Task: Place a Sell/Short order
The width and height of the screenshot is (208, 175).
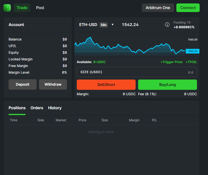Action: (106, 85)
